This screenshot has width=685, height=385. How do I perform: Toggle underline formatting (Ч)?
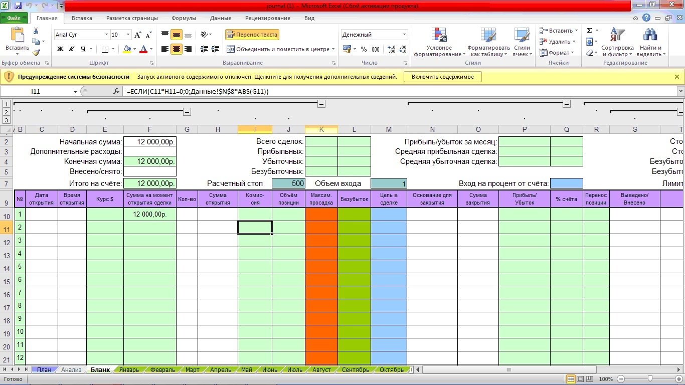(83, 49)
